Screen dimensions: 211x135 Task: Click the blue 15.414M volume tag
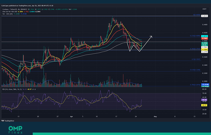coord(205,85)
